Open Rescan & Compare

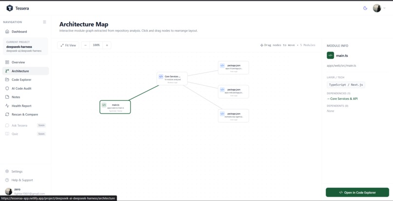(x=25, y=114)
